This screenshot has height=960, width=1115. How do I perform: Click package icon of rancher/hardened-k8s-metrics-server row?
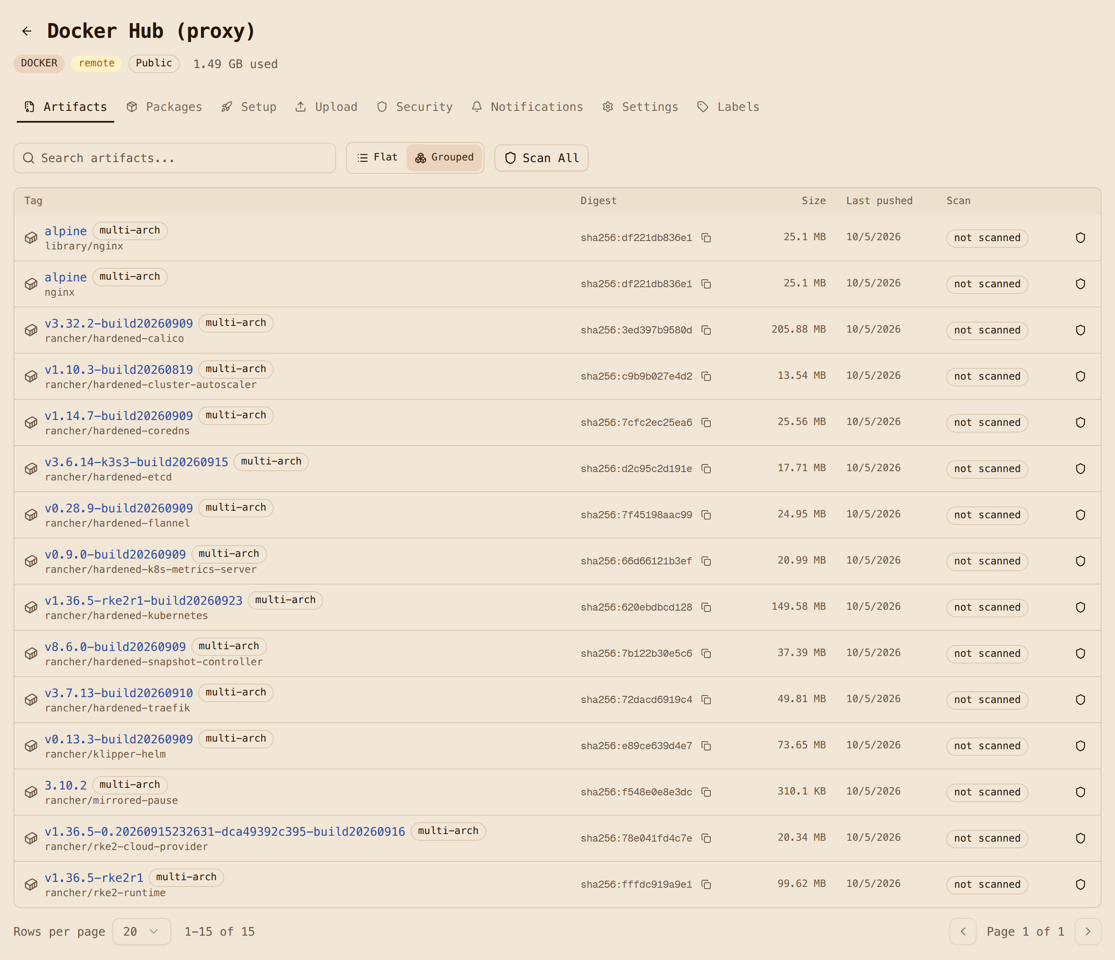click(x=31, y=561)
